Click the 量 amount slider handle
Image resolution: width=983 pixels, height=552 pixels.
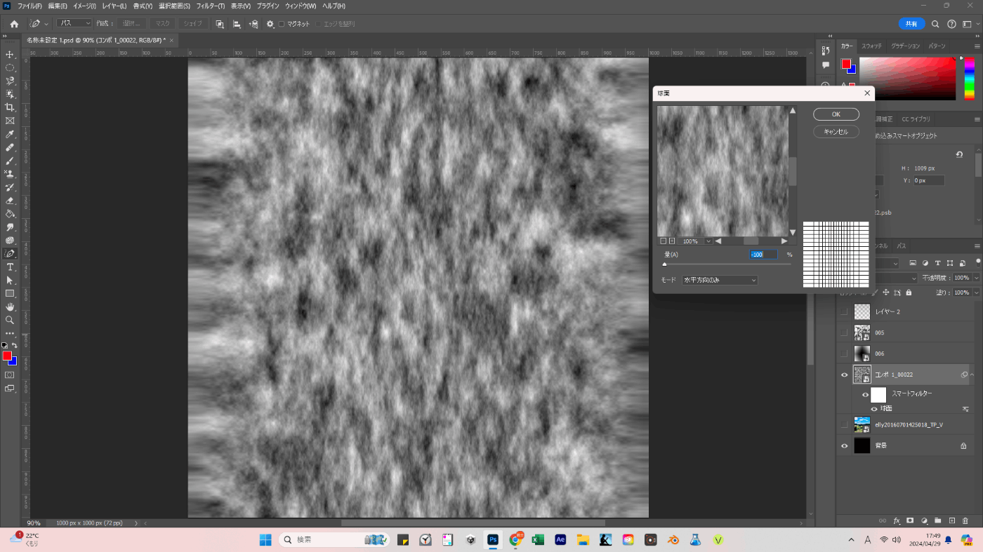664,264
